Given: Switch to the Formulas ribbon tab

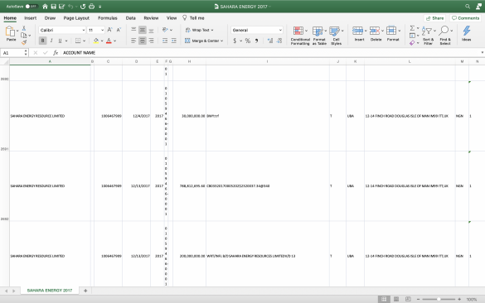Looking at the screenshot, I should click(x=107, y=18).
